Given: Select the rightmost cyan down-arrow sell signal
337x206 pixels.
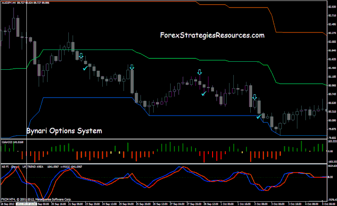Looking at the screenshot, I should click(255, 97).
